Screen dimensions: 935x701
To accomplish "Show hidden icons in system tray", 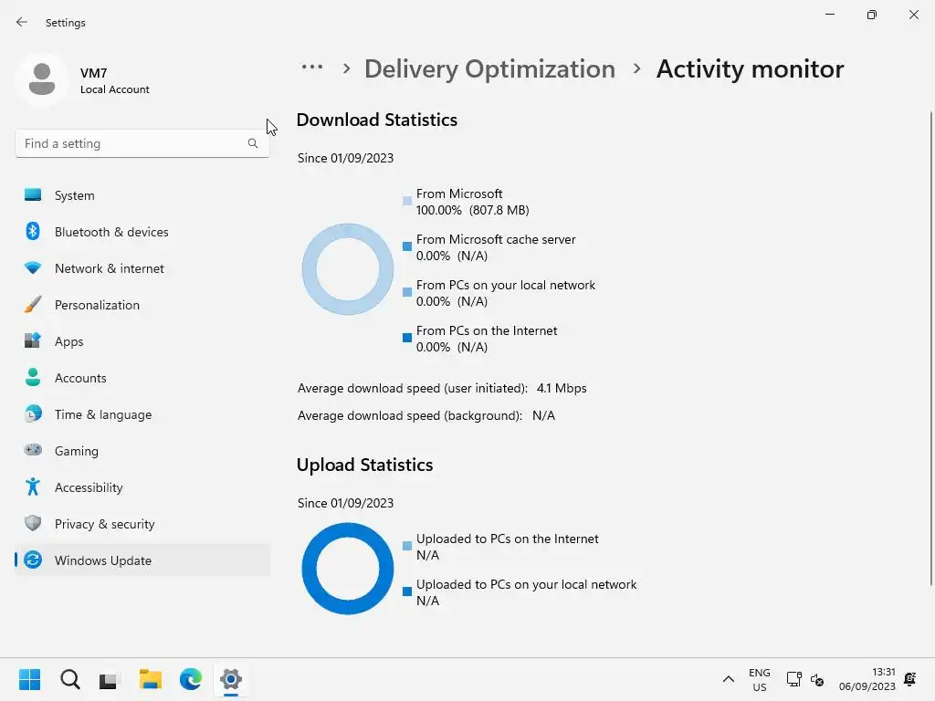I will coord(728,679).
